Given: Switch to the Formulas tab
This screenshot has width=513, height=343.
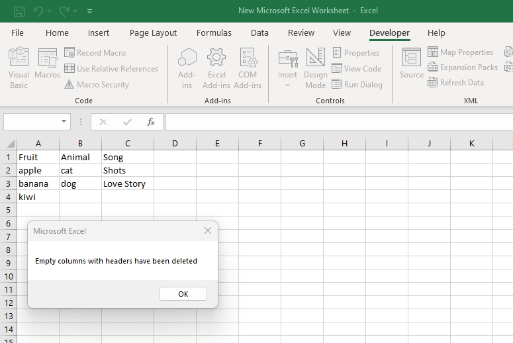Looking at the screenshot, I should pyautogui.click(x=214, y=32).
